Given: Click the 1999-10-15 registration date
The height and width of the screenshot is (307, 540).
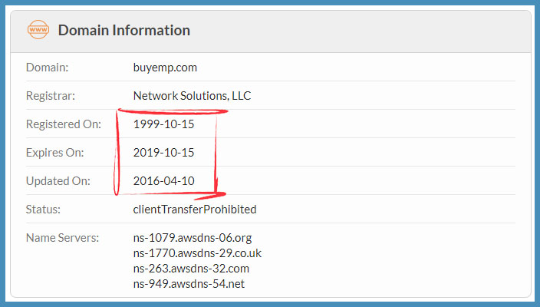Looking at the screenshot, I should (x=163, y=124).
